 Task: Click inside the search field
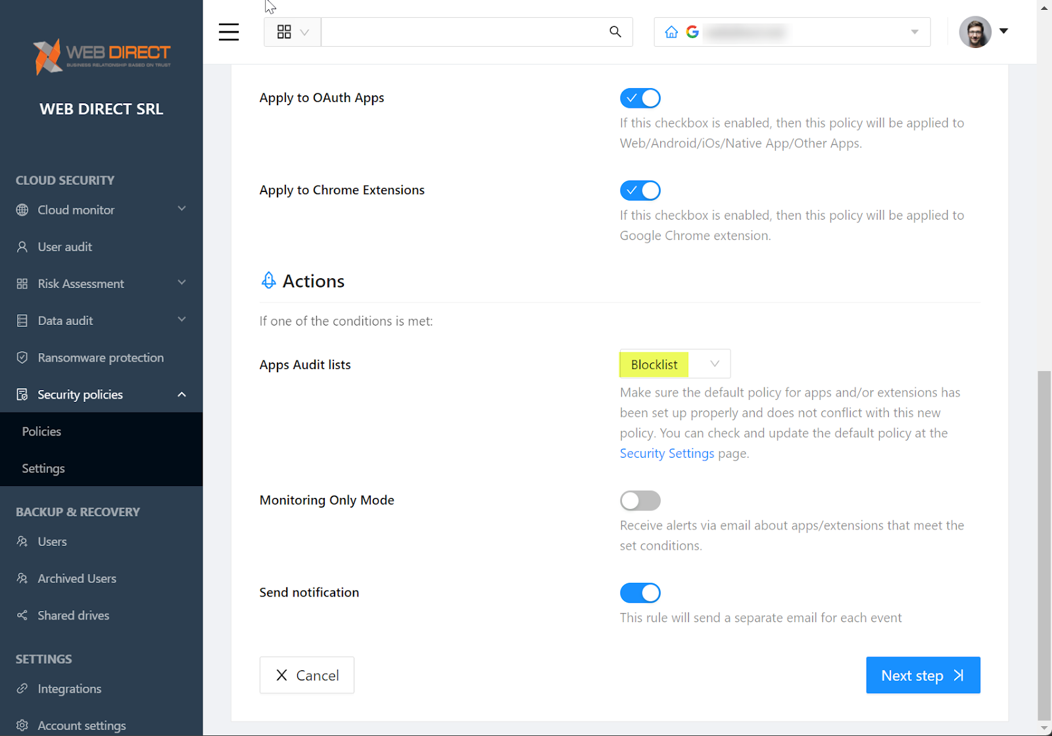click(x=467, y=32)
